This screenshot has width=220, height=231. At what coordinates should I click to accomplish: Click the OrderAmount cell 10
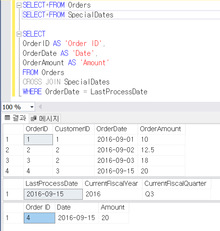tap(161, 139)
